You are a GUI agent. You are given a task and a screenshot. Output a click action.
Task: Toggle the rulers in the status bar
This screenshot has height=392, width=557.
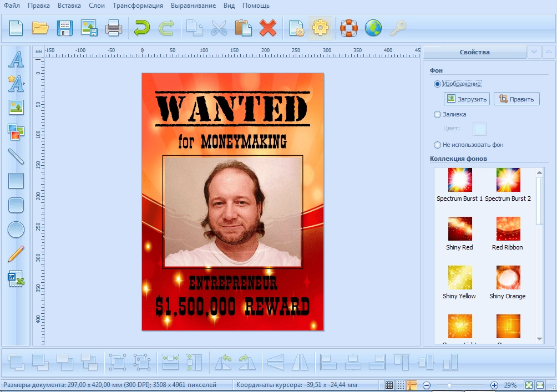coord(412,385)
